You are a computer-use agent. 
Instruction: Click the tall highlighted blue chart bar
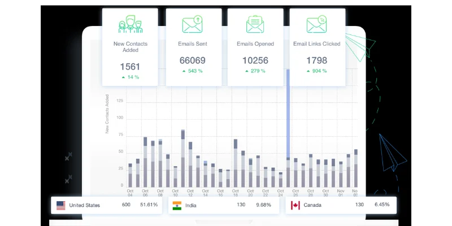click(x=288, y=114)
